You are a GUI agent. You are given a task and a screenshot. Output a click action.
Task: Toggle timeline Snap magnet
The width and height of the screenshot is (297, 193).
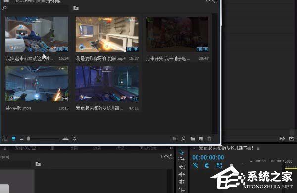tap(207, 166)
